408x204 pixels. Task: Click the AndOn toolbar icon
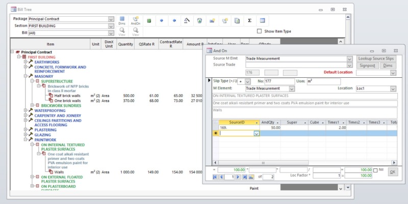point(136,20)
